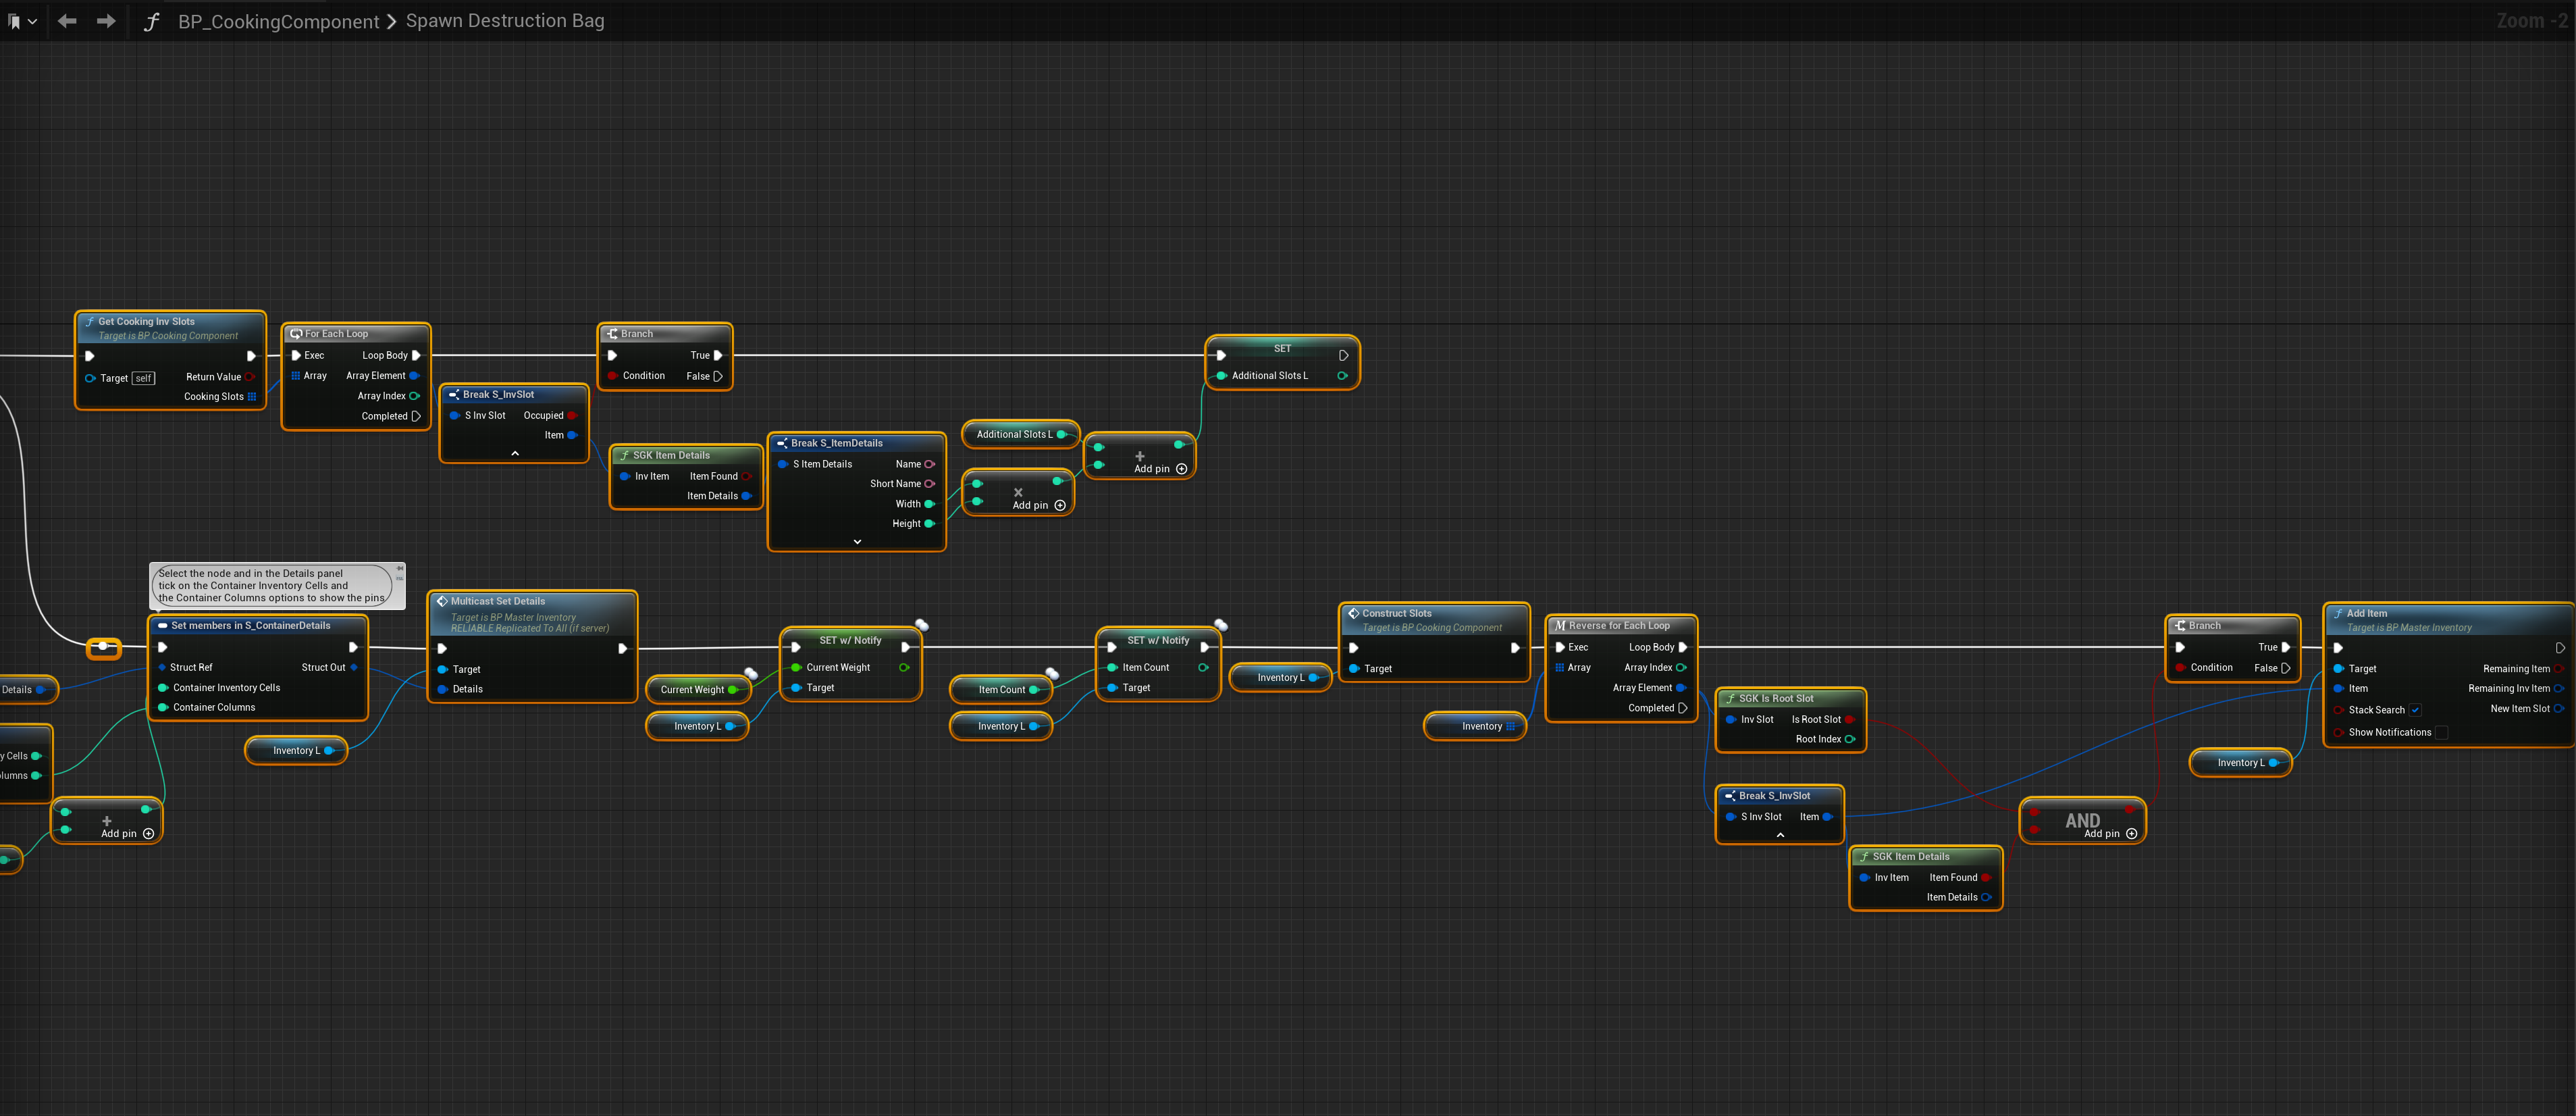2576x1116 pixels.
Task: Click the back navigation arrow
Action: (x=67, y=21)
